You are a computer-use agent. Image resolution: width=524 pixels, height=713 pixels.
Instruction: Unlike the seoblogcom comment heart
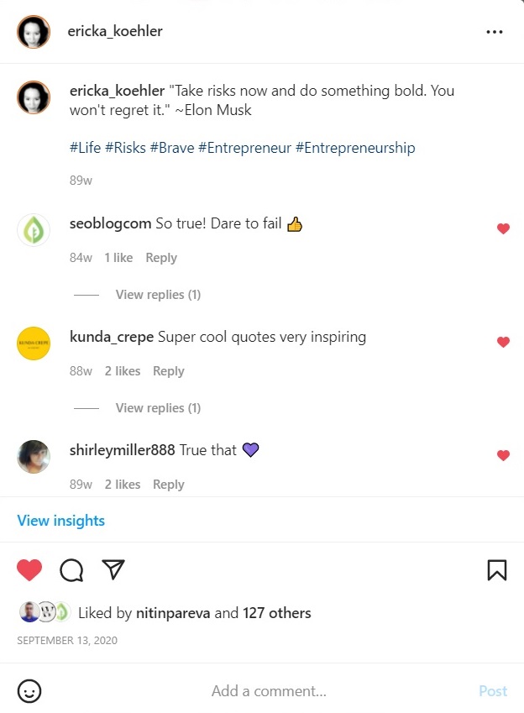pyautogui.click(x=503, y=228)
